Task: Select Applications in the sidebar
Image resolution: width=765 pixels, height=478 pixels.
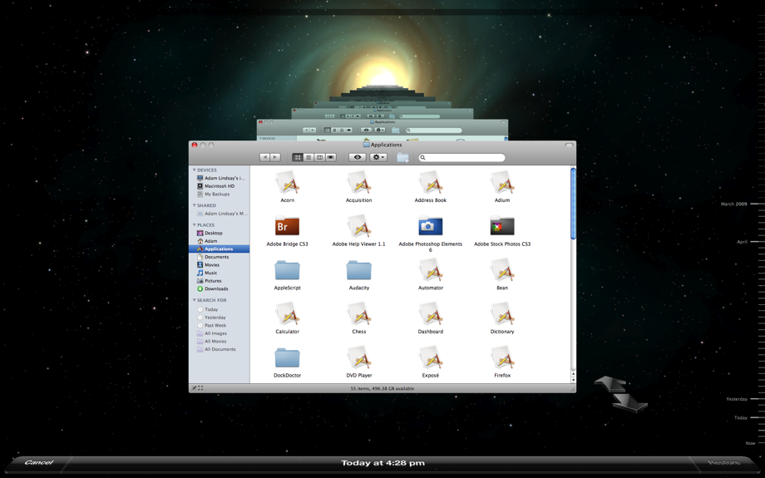Action: coord(219,249)
